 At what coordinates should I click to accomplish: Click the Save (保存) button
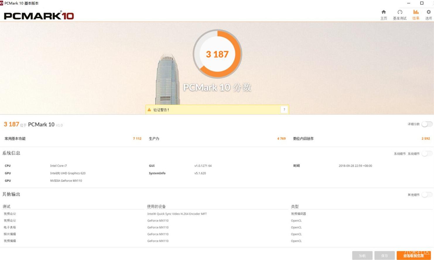385,256
